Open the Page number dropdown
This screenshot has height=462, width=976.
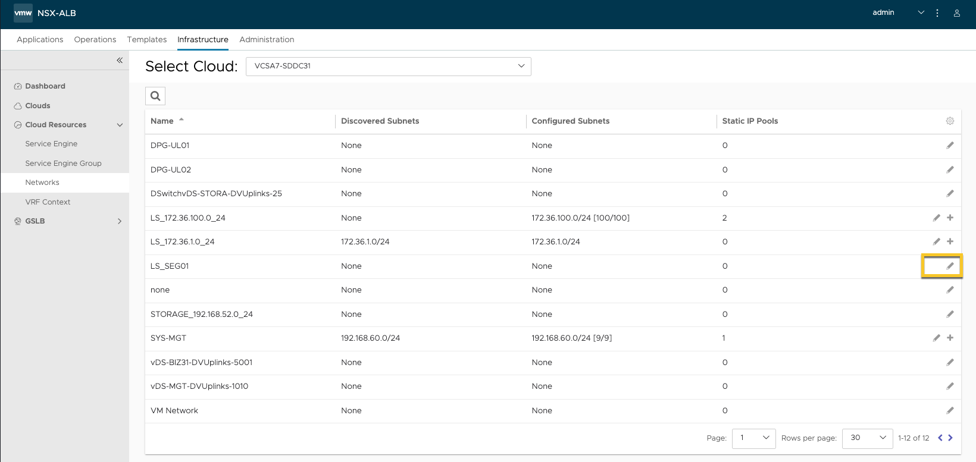(754, 438)
